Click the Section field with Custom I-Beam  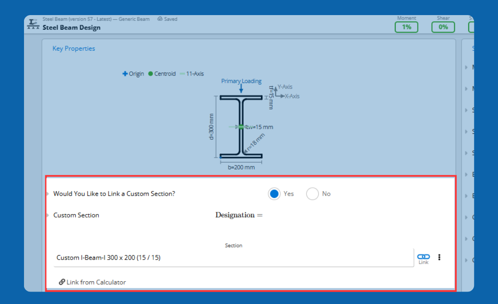[233, 257]
